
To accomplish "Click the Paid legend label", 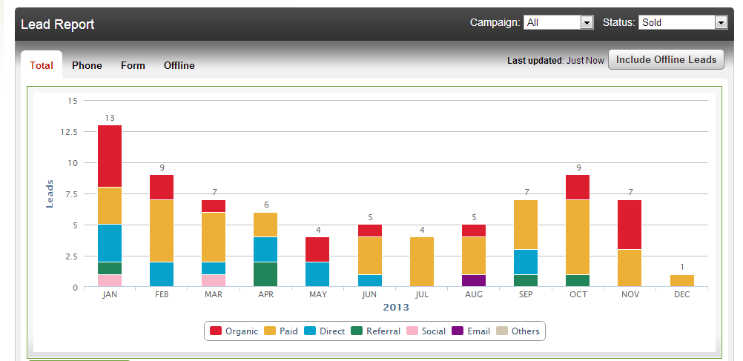I will (288, 331).
